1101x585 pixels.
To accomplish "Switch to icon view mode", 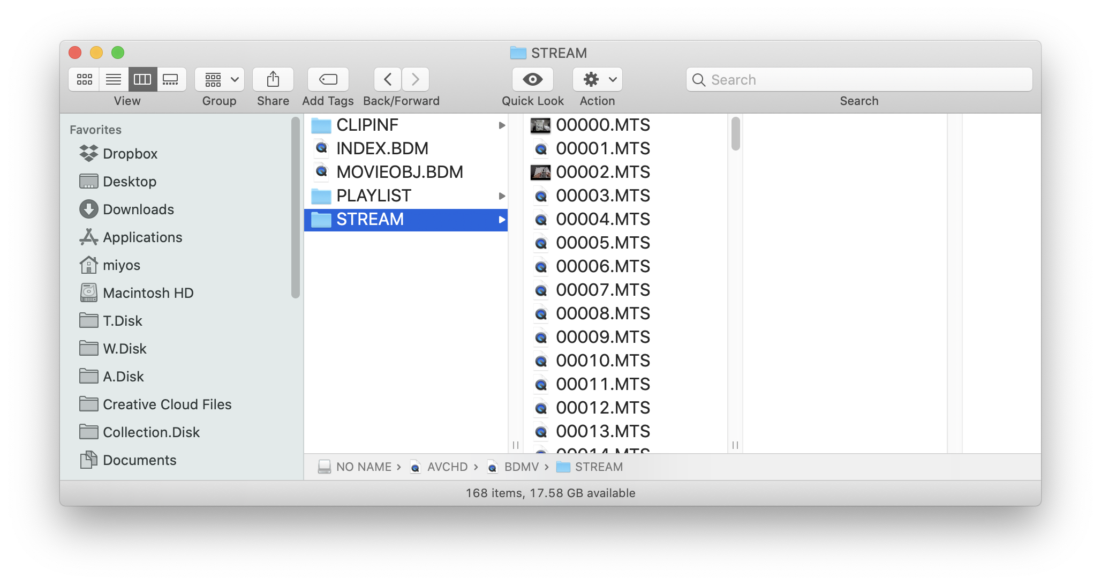I will click(x=85, y=79).
